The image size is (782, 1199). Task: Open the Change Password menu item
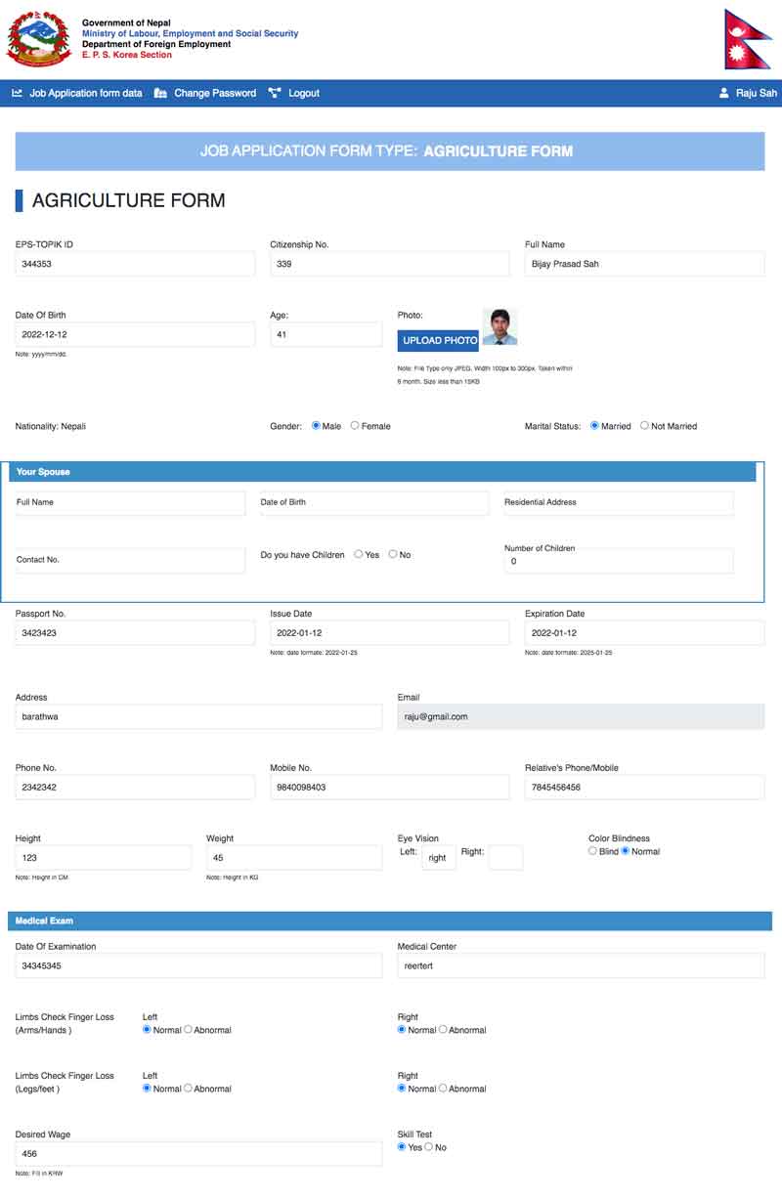coord(215,93)
